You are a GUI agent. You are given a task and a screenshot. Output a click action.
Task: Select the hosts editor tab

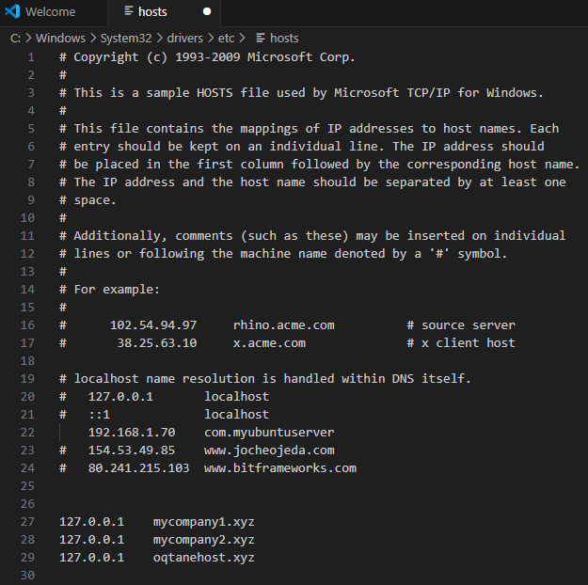point(153,12)
